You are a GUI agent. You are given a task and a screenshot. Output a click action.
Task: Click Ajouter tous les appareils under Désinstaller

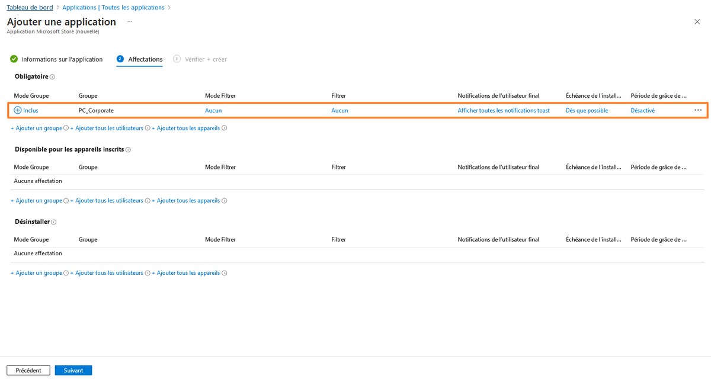click(186, 273)
